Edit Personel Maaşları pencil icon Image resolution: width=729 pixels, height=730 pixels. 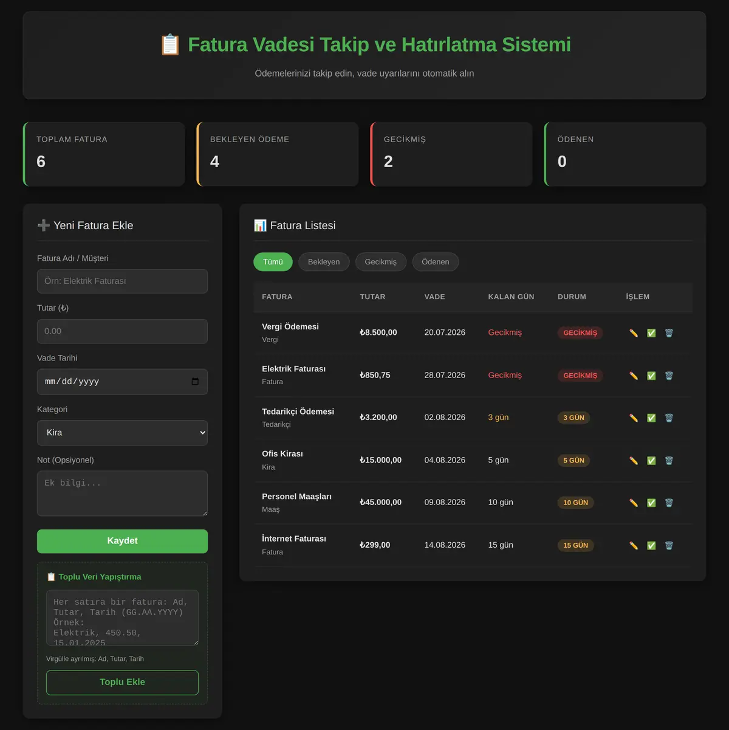pos(634,503)
